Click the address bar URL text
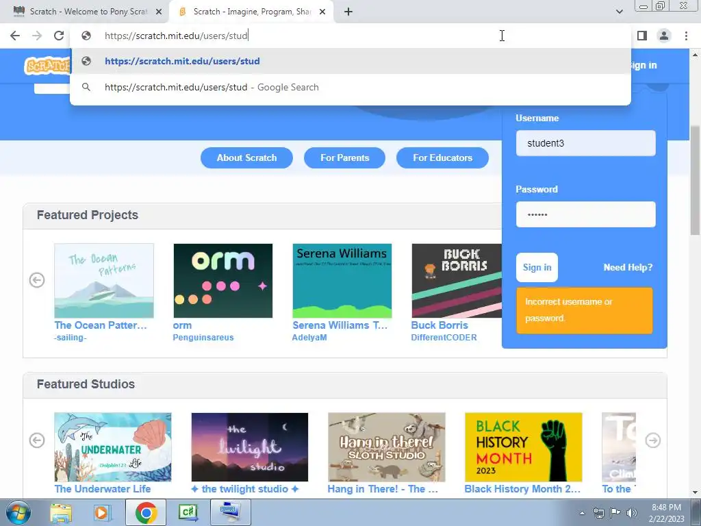This screenshot has width=701, height=526. pyautogui.click(x=176, y=36)
